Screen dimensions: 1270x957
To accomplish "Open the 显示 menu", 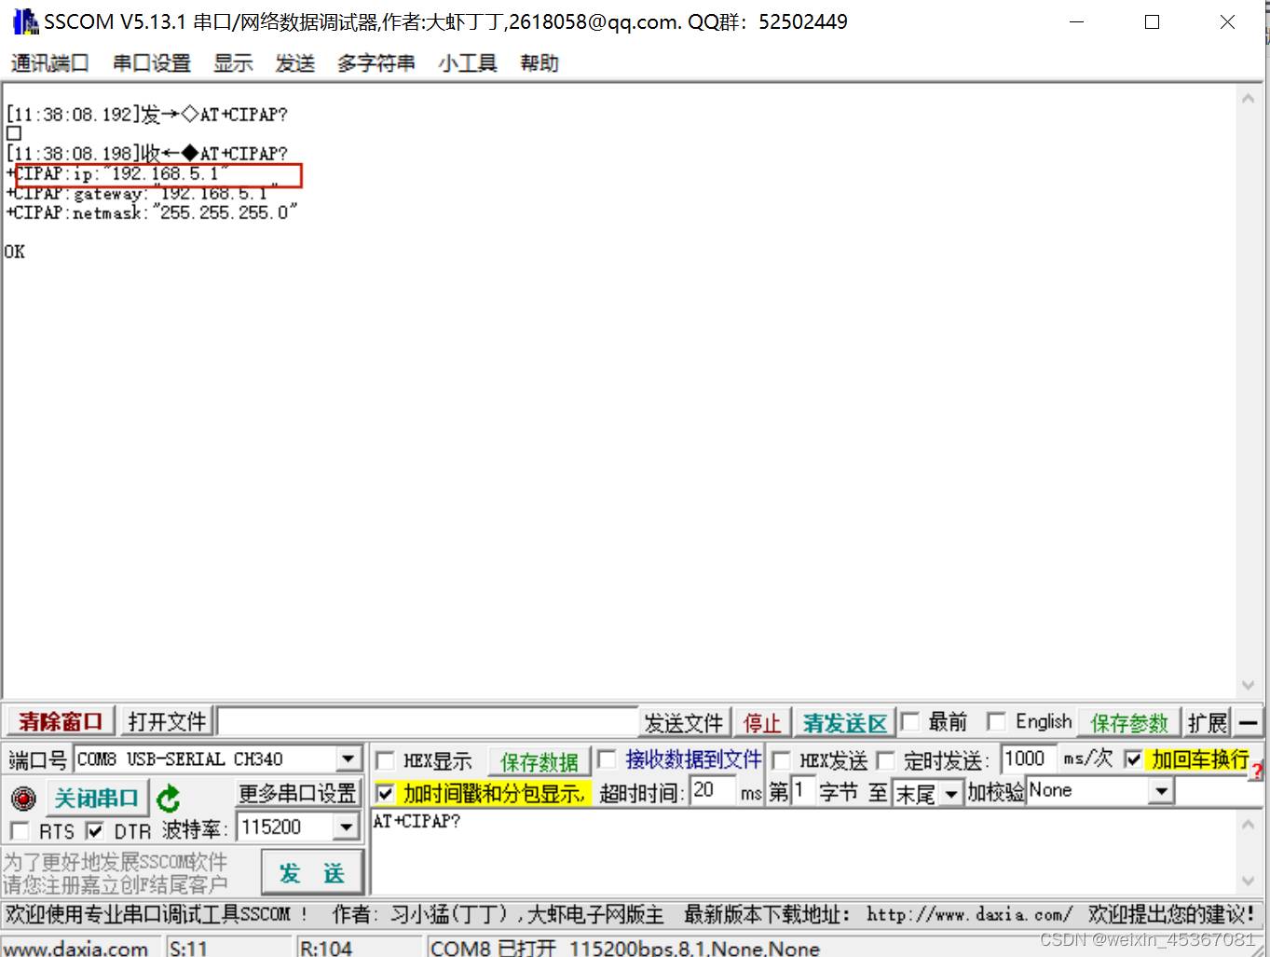I will pyautogui.click(x=233, y=63).
